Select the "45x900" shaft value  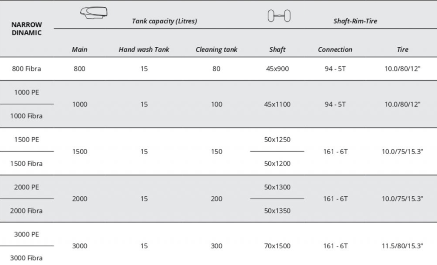(277, 68)
